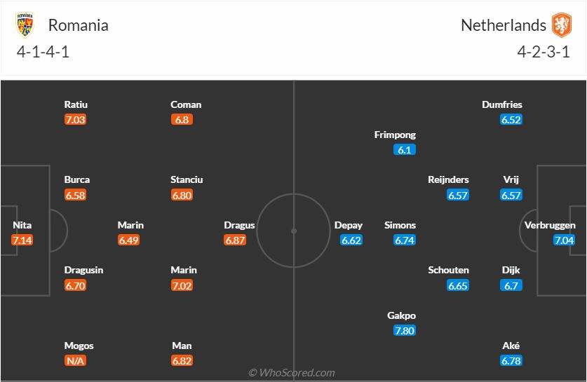Select player name Dragus
587x382 pixels.
pos(239,225)
